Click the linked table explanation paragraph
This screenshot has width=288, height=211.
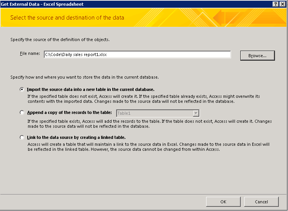click(148, 147)
